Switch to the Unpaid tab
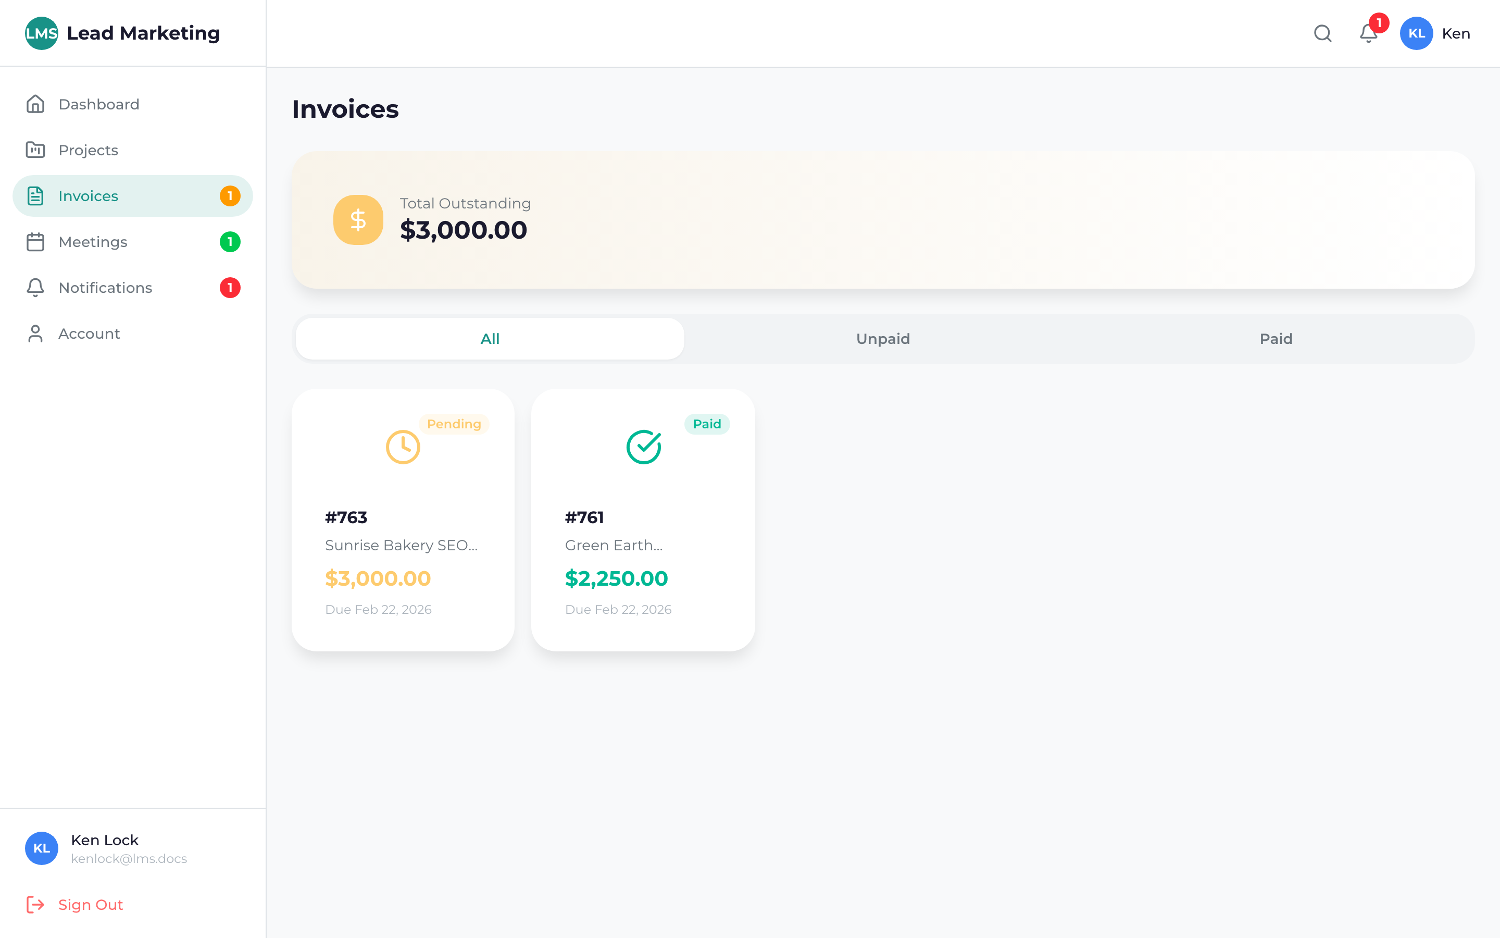Image resolution: width=1500 pixels, height=938 pixels. coord(883,339)
